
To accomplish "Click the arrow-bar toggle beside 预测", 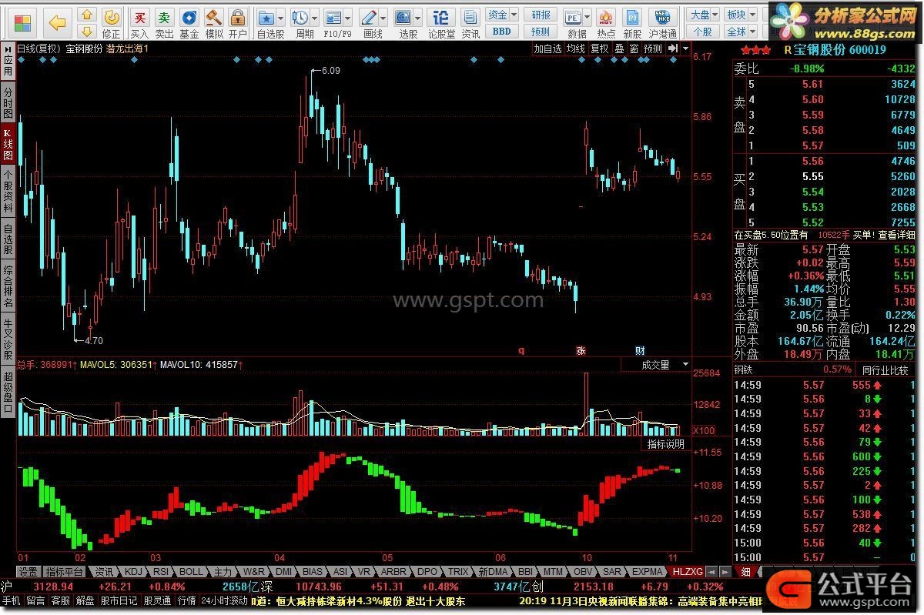I will tap(674, 48).
